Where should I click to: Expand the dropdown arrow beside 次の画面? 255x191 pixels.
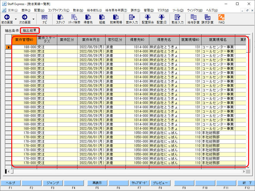coord(34,19)
